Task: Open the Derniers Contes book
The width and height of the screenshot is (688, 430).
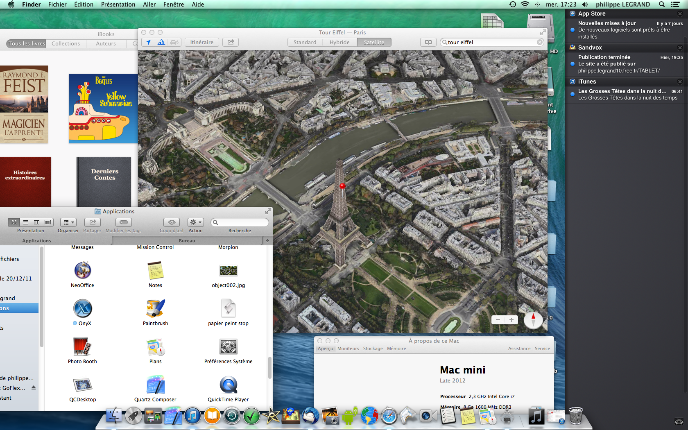Action: [x=104, y=182]
